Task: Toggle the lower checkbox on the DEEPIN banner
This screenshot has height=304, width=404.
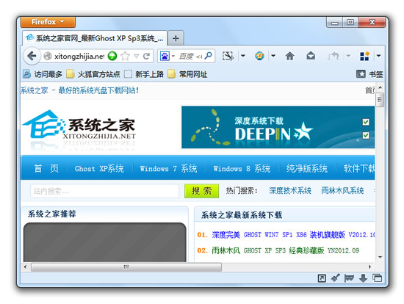Action: click(x=366, y=135)
